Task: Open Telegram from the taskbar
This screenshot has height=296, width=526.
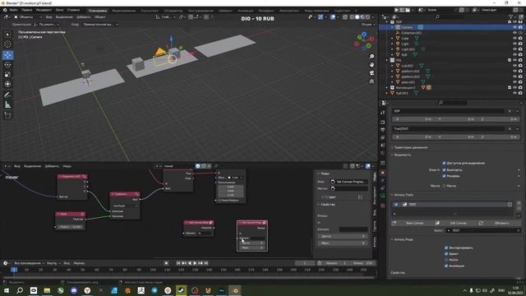Action: pyautogui.click(x=155, y=290)
